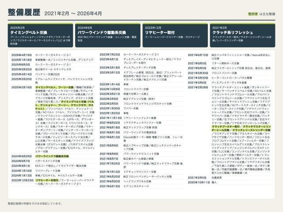Select the 2022年1月30日 date entry
Screen dimensions: 283x212
tap(110, 108)
